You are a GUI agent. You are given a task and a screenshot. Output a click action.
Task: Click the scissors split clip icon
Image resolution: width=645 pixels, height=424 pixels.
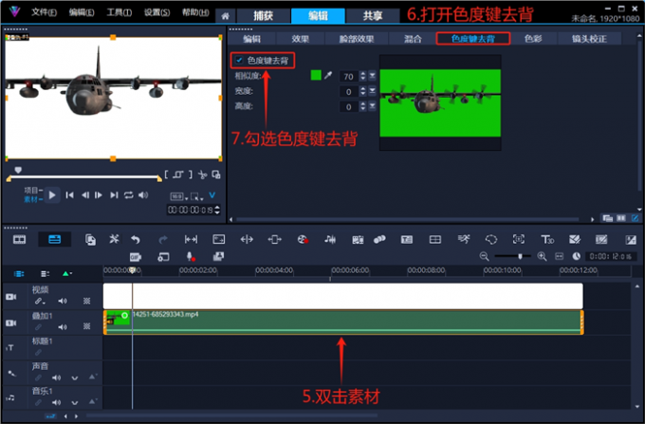202,175
